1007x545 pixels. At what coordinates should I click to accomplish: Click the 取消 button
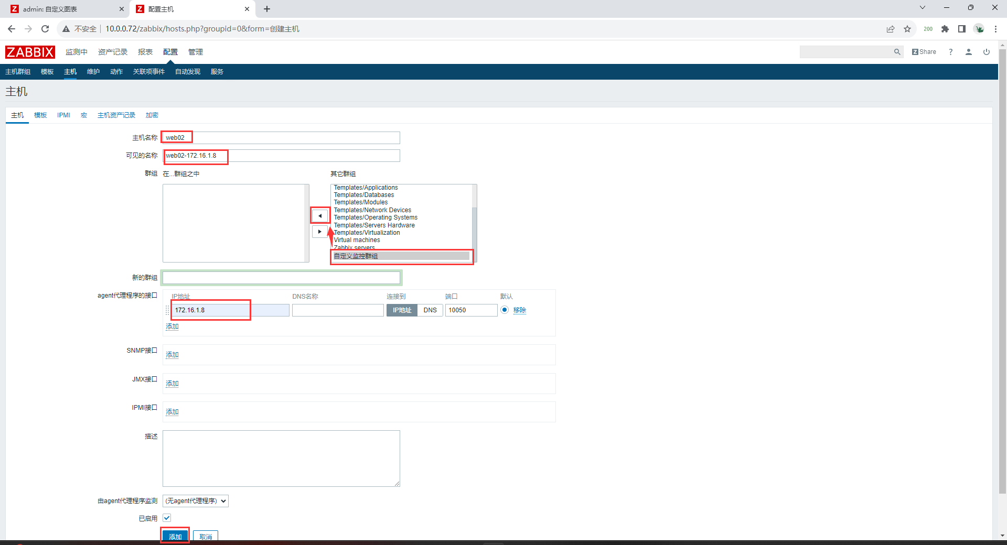pyautogui.click(x=206, y=537)
